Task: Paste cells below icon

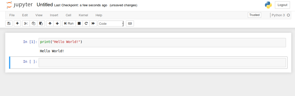Action: (41, 23)
